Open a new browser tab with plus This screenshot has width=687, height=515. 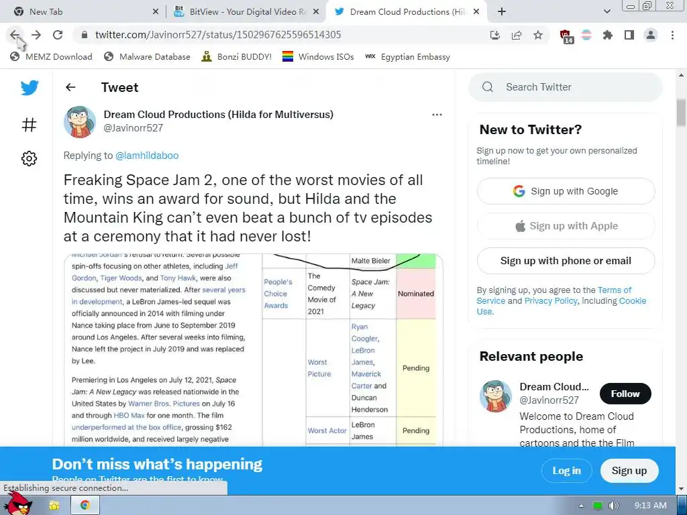502,12
